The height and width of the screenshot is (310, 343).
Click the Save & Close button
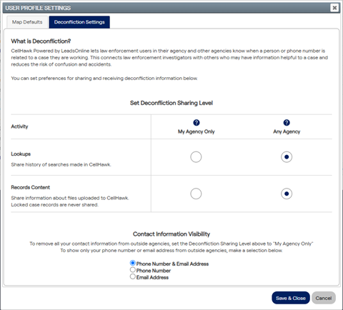[291, 298]
